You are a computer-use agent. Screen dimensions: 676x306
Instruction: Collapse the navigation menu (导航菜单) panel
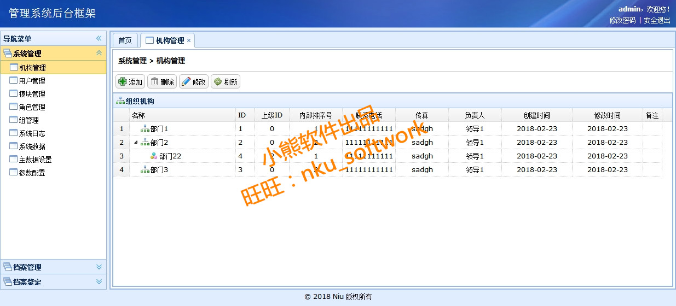99,39
